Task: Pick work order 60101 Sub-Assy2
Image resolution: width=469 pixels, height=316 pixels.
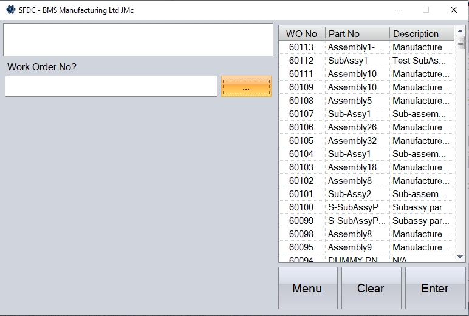Action: point(365,194)
